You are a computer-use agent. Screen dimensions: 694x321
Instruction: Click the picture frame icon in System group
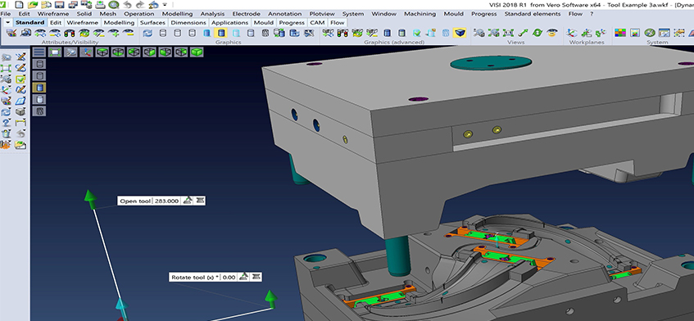pos(635,33)
